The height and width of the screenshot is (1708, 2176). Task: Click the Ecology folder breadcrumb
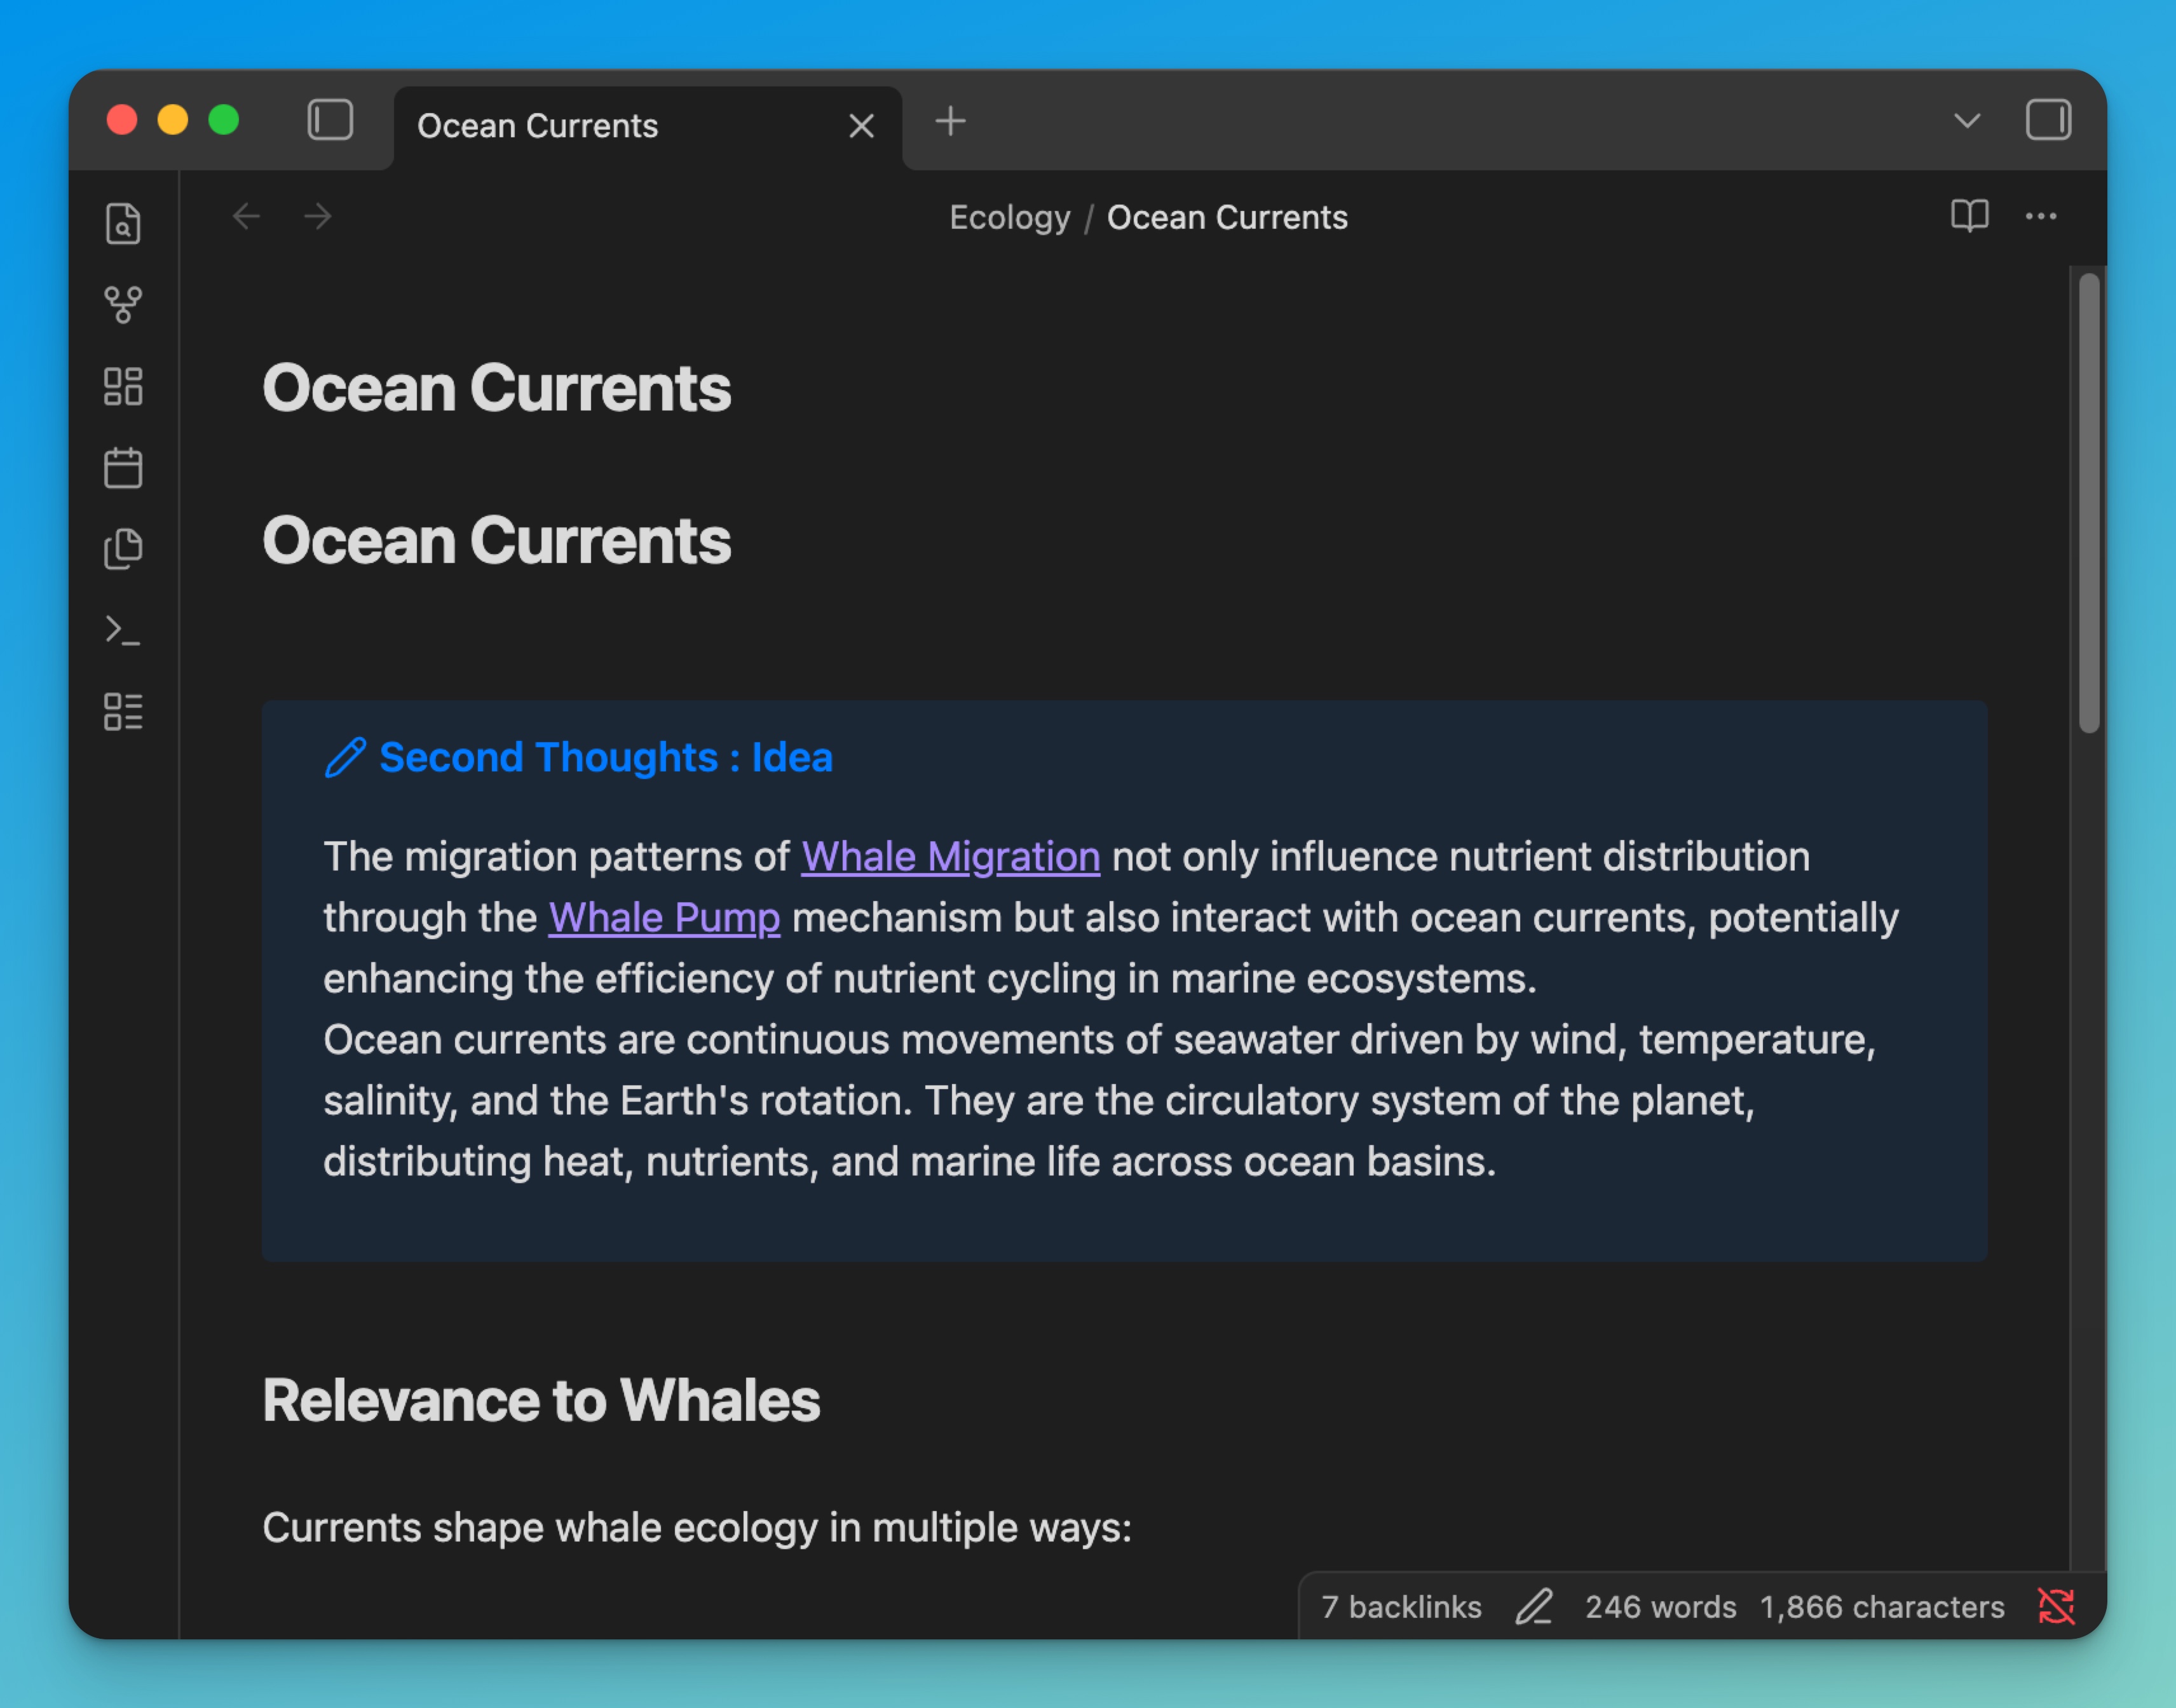(x=1009, y=217)
